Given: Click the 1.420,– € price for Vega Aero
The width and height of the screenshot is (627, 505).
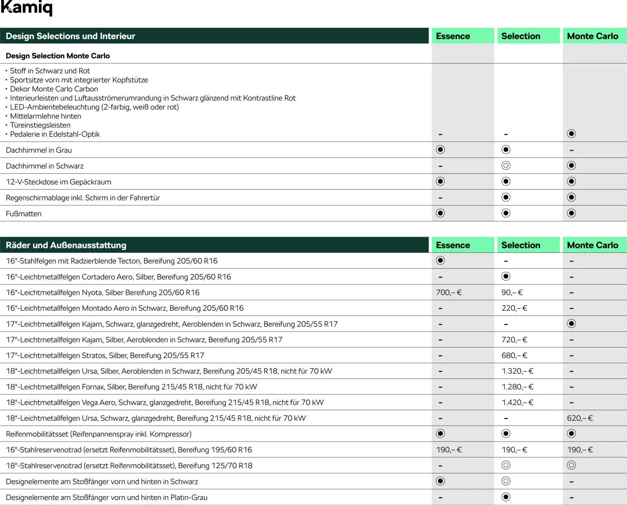Looking at the screenshot, I should pyautogui.click(x=517, y=403).
